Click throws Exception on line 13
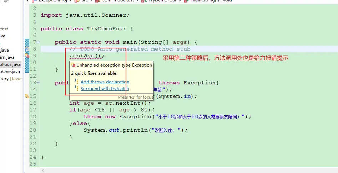Viewport: 338px width, 173px height. click(188, 83)
